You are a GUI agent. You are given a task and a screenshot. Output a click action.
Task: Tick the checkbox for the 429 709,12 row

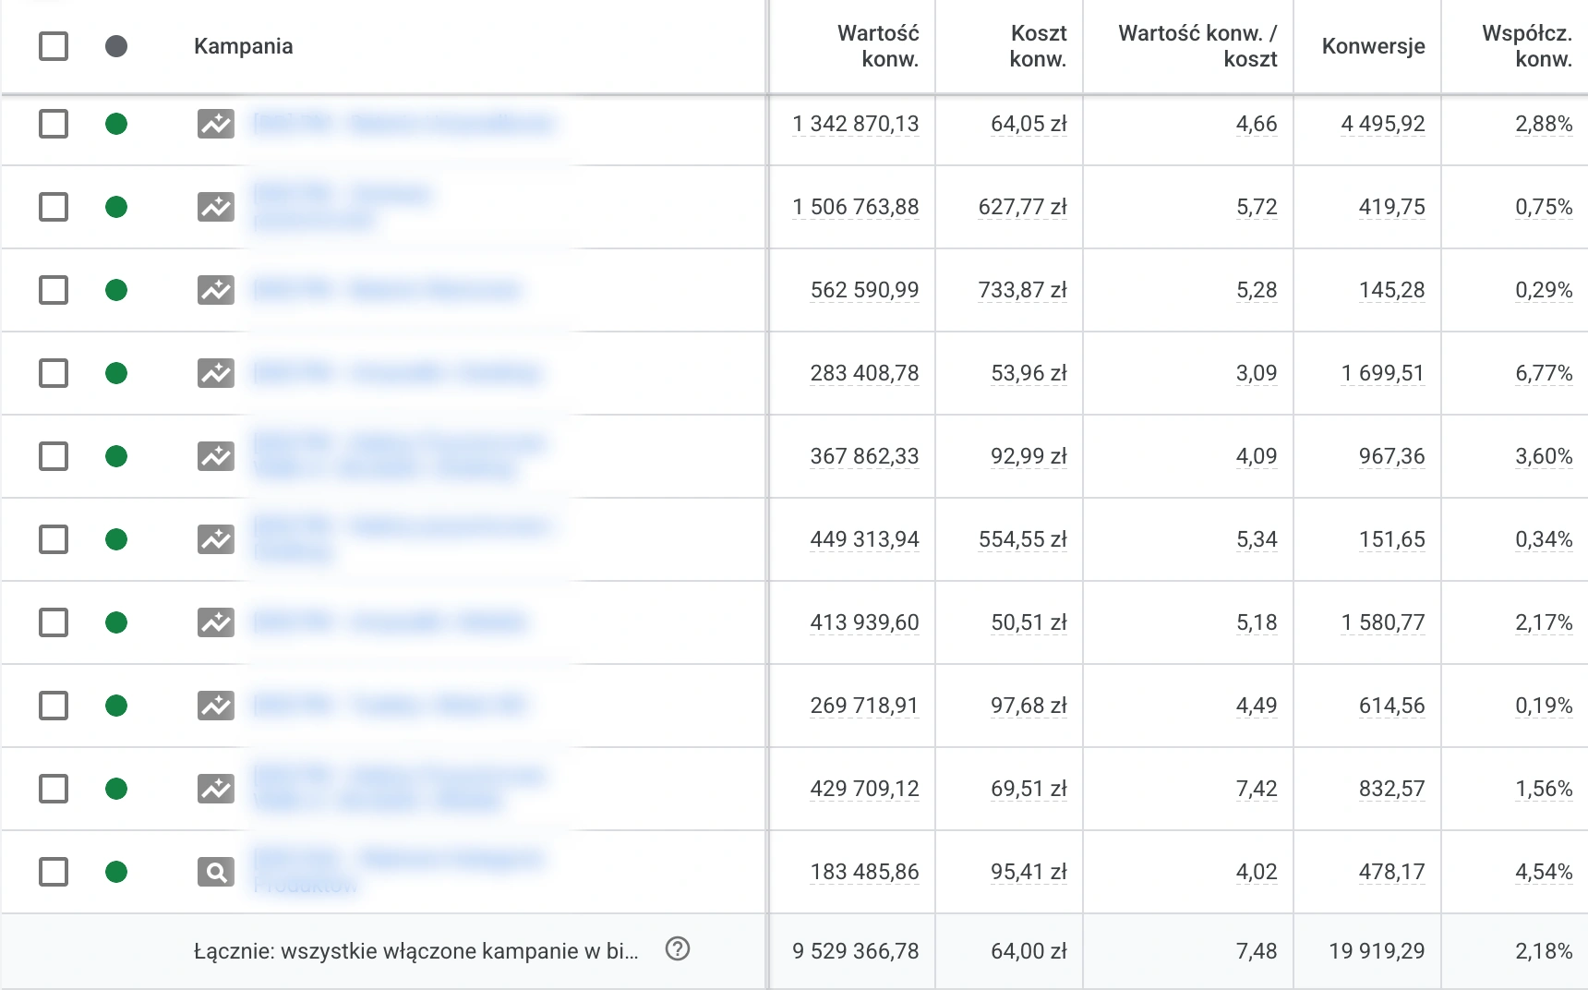54,789
